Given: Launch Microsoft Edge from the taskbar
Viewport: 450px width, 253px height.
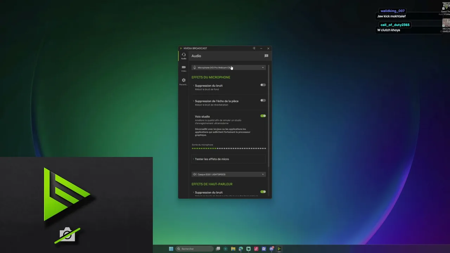Looking at the screenshot, I should (241, 249).
